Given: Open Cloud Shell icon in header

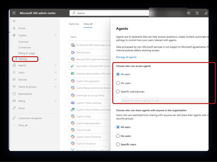Looking at the screenshot, I should pyautogui.click(x=189, y=13).
